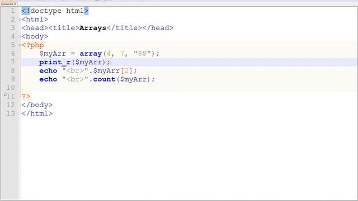Click the "<html>" tag on line 2
This screenshot has height=201, width=358.
point(35,20)
